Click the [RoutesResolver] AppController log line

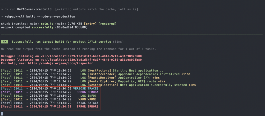80,78
